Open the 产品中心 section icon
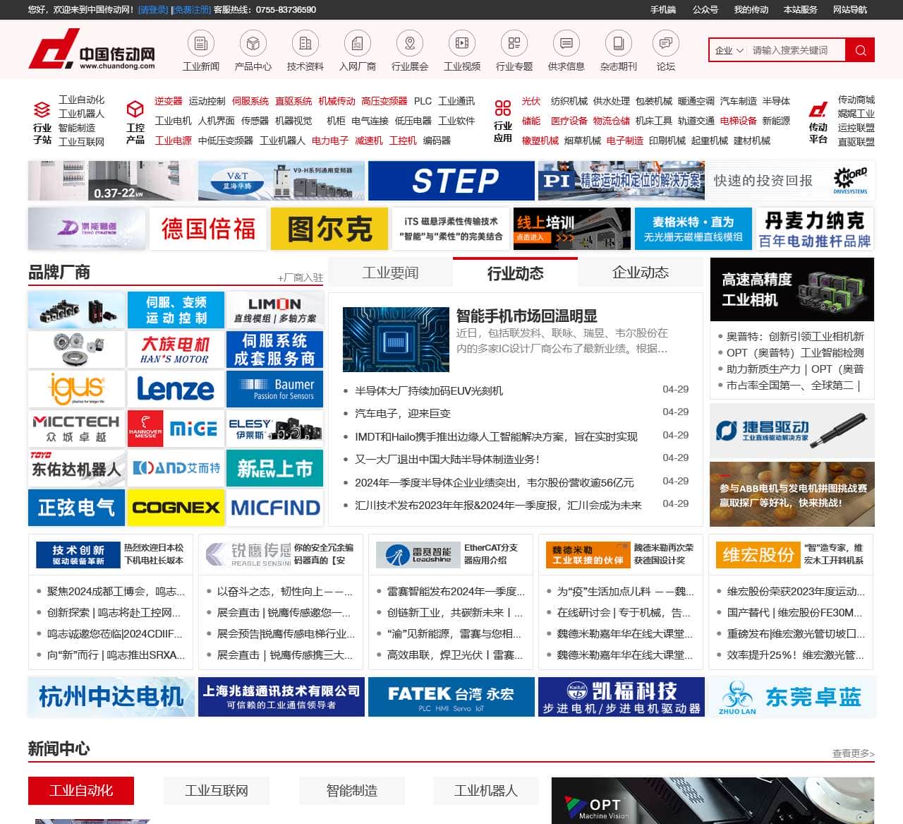 point(253,44)
